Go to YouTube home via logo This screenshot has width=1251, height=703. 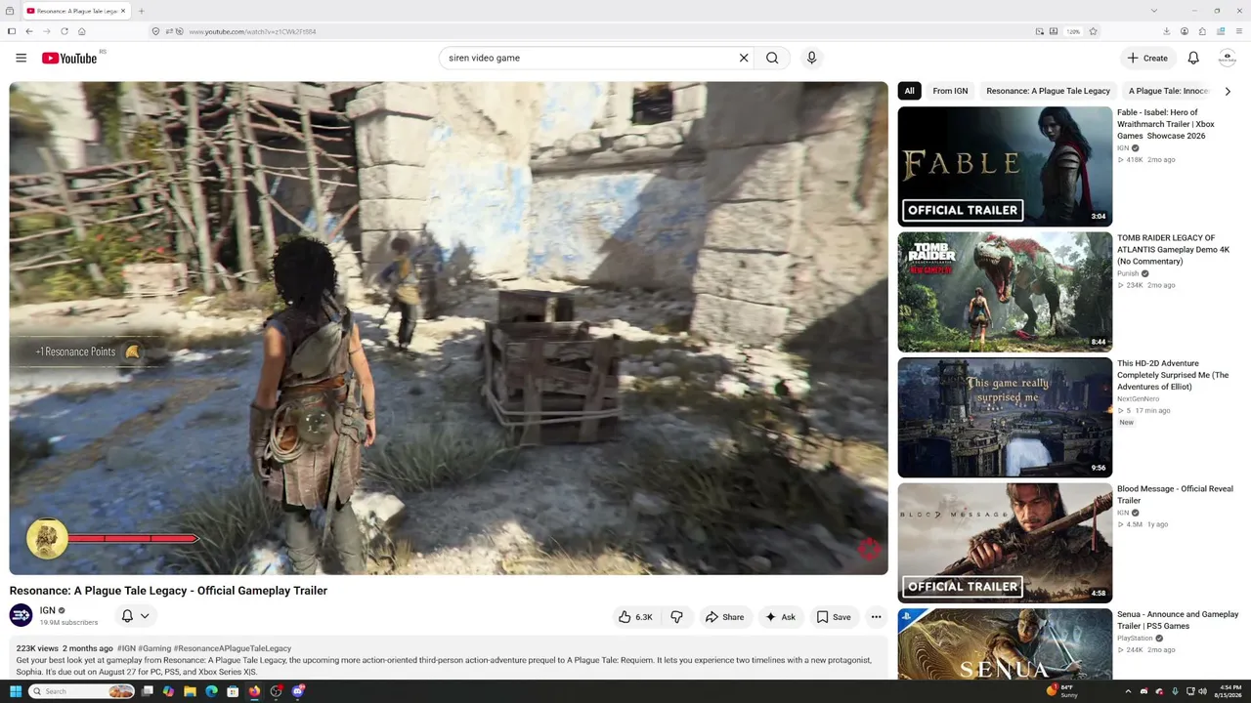tap(69, 59)
